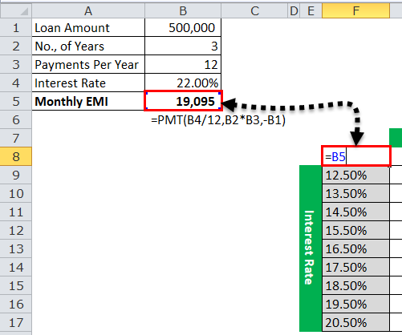This screenshot has width=402, height=335.
Task: Select row 2 header
Action: click(16, 46)
